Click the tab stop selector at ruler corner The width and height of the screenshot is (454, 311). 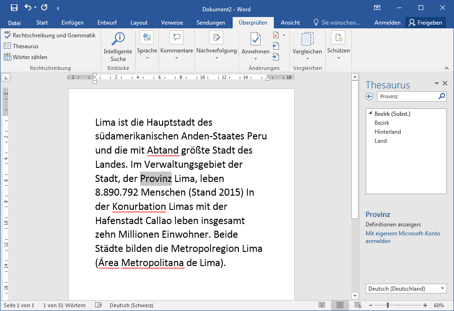pos(6,78)
